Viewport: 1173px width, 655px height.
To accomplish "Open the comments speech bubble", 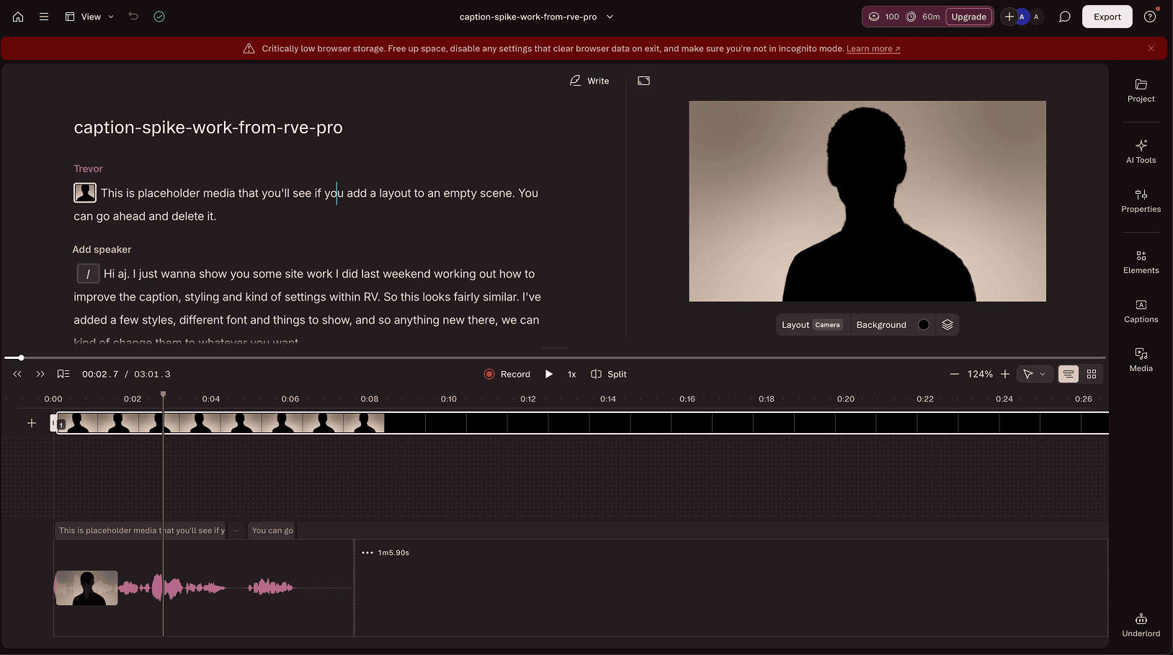I will pos(1064,17).
